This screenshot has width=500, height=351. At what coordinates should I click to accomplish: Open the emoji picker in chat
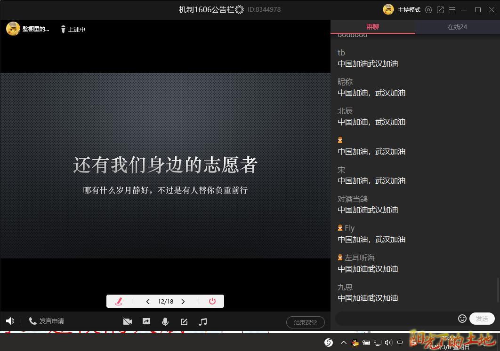point(462,319)
